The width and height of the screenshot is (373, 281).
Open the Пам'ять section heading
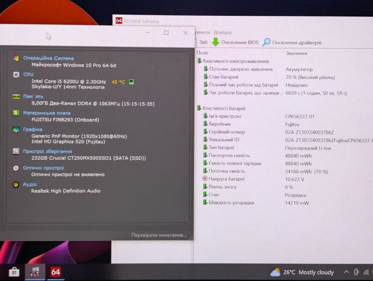coord(33,97)
